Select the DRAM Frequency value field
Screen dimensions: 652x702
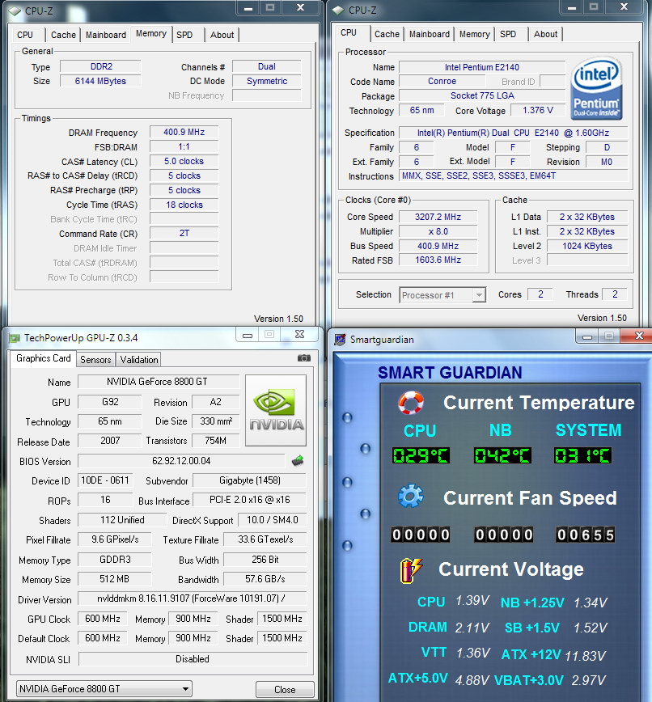184,132
